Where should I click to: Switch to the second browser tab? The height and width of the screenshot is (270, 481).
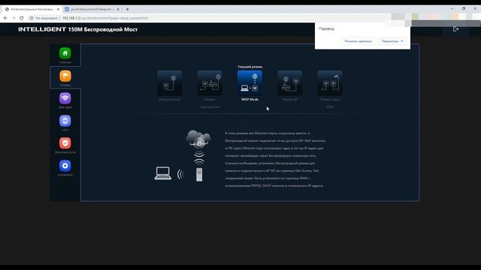point(92,9)
